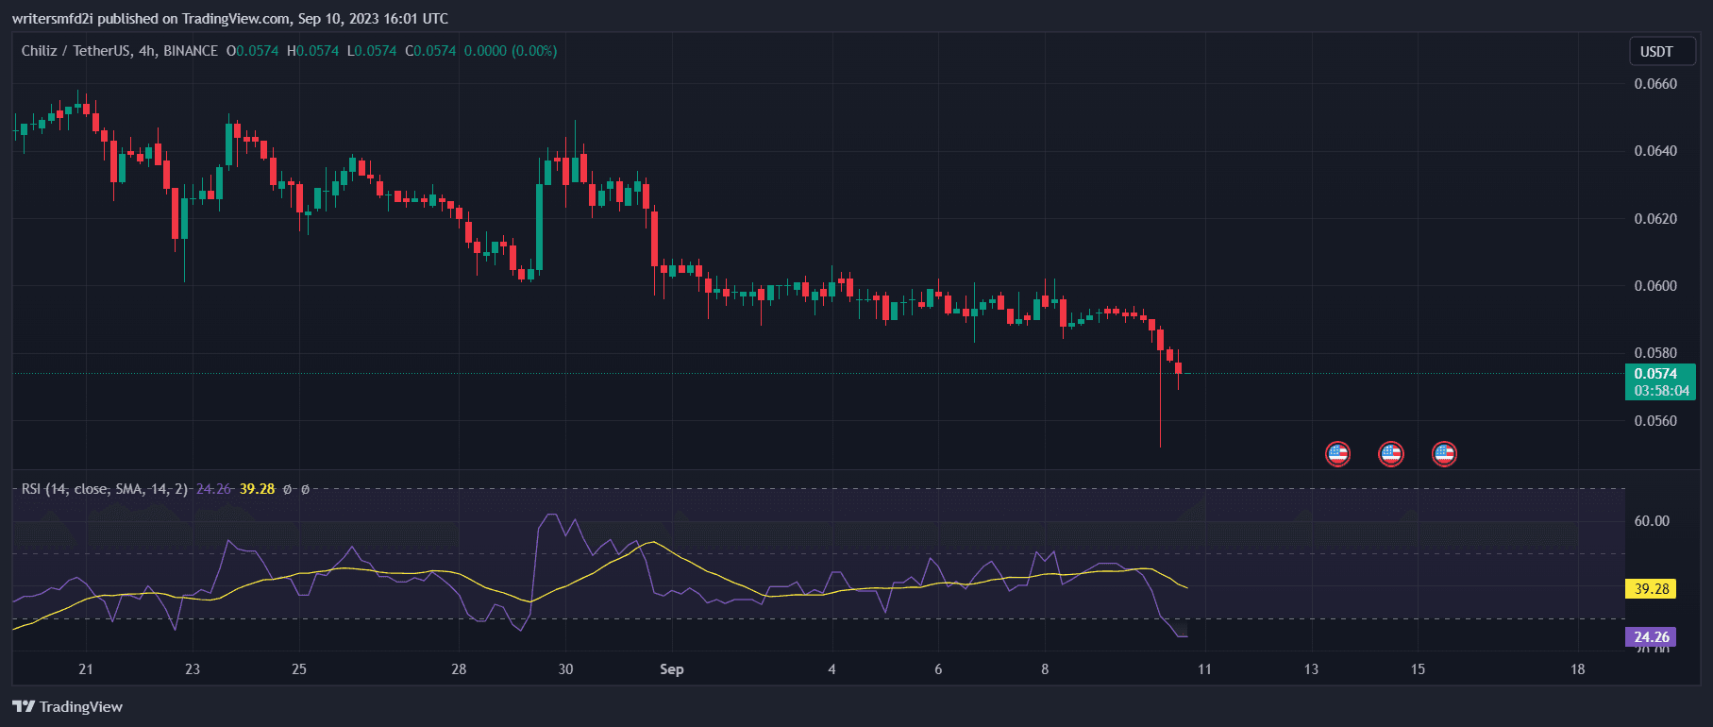
Task: Click the 18 date label on time axis
Action: pos(1577,669)
